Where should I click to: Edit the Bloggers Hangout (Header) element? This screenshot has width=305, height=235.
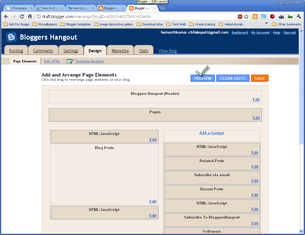[x=256, y=99]
